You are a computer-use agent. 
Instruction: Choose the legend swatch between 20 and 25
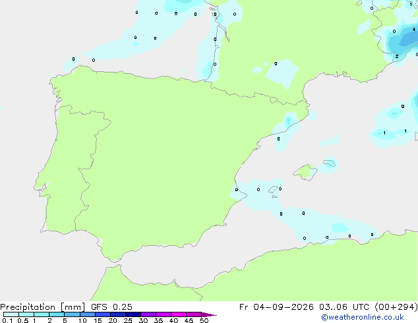tap(118, 314)
